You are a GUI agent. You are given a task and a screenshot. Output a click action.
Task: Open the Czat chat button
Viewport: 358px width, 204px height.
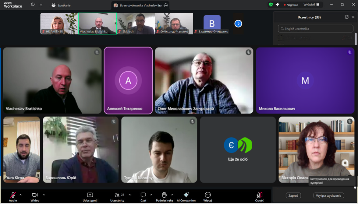click(x=144, y=197)
